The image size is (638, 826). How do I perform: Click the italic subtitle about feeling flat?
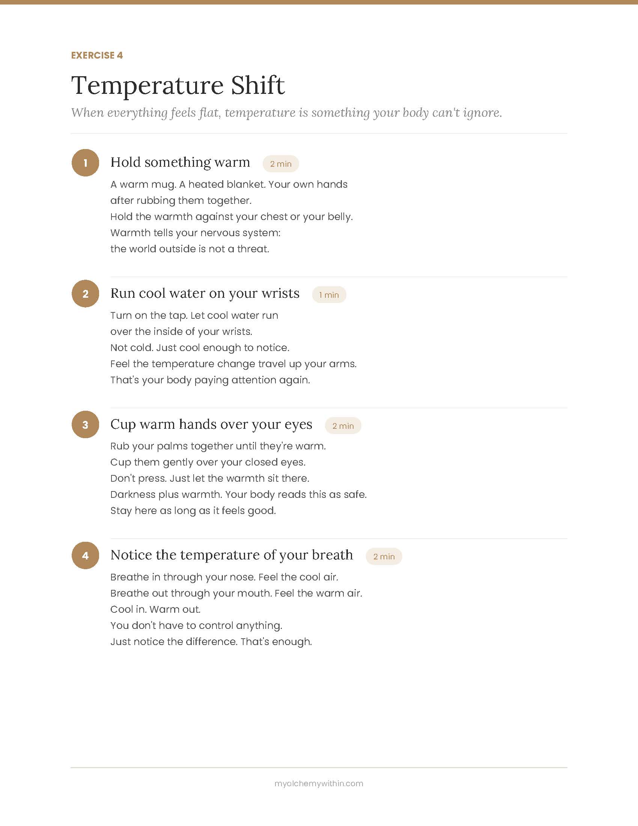click(286, 113)
